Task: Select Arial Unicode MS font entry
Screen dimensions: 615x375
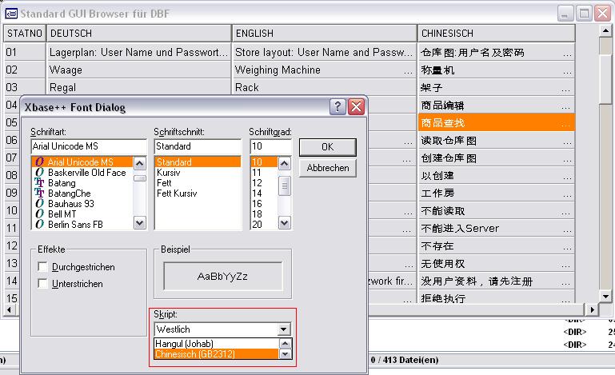Action: pos(80,162)
